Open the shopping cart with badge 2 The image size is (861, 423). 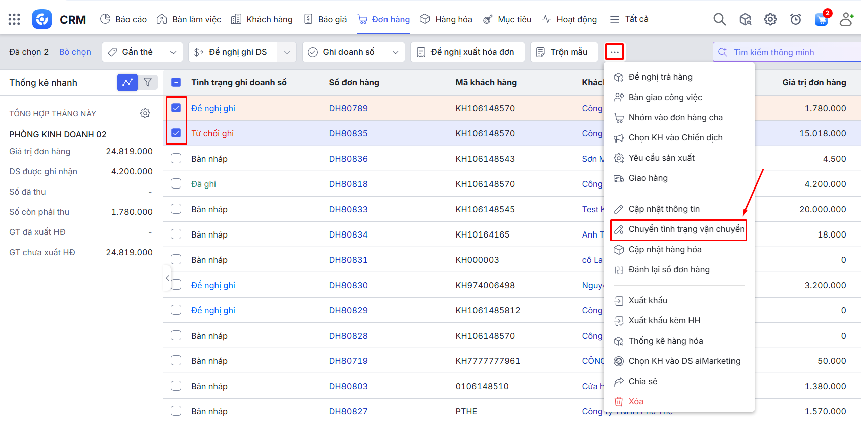(821, 20)
